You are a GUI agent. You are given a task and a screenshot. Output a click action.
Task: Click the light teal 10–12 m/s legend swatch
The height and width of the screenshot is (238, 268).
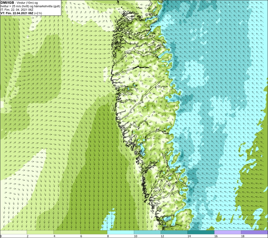point(147,232)
